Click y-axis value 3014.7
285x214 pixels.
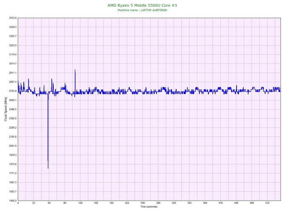click(13, 64)
